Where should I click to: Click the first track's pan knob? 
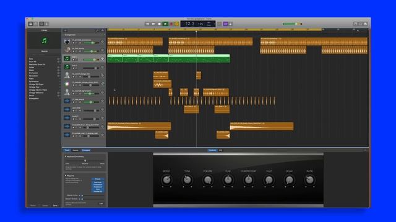coord(102,41)
